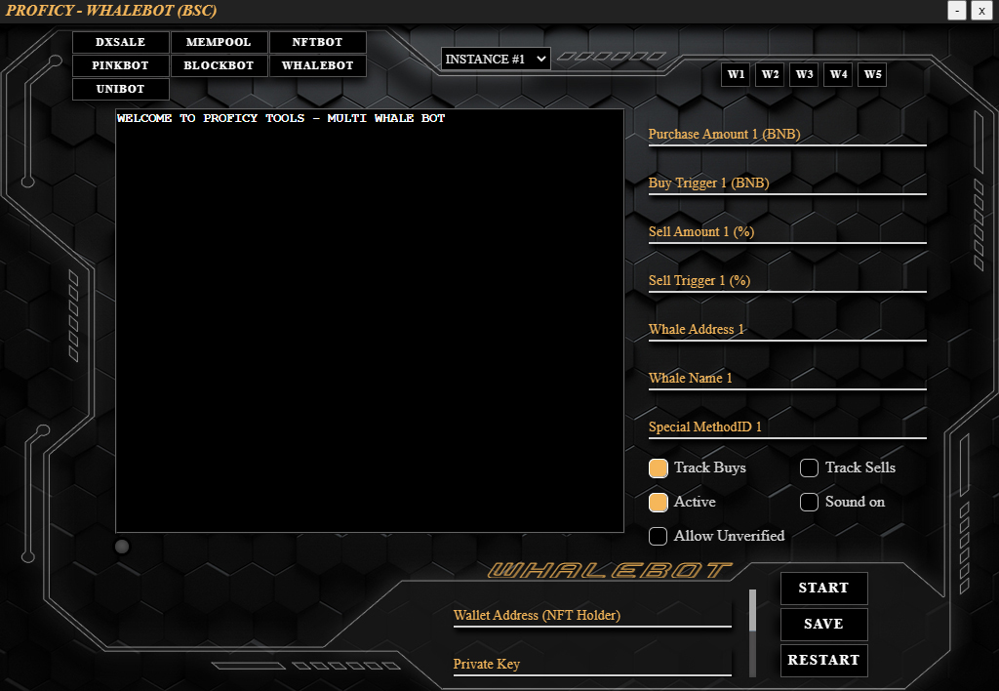Minimize the Proficy window
The image size is (999, 691).
(x=957, y=10)
